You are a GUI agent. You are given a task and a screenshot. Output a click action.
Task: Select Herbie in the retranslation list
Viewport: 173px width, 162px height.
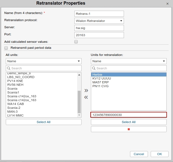129,75
